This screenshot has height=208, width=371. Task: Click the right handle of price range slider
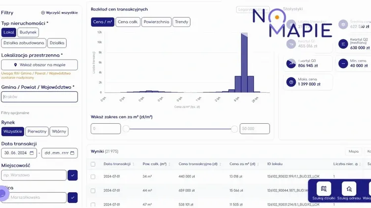[234, 129]
